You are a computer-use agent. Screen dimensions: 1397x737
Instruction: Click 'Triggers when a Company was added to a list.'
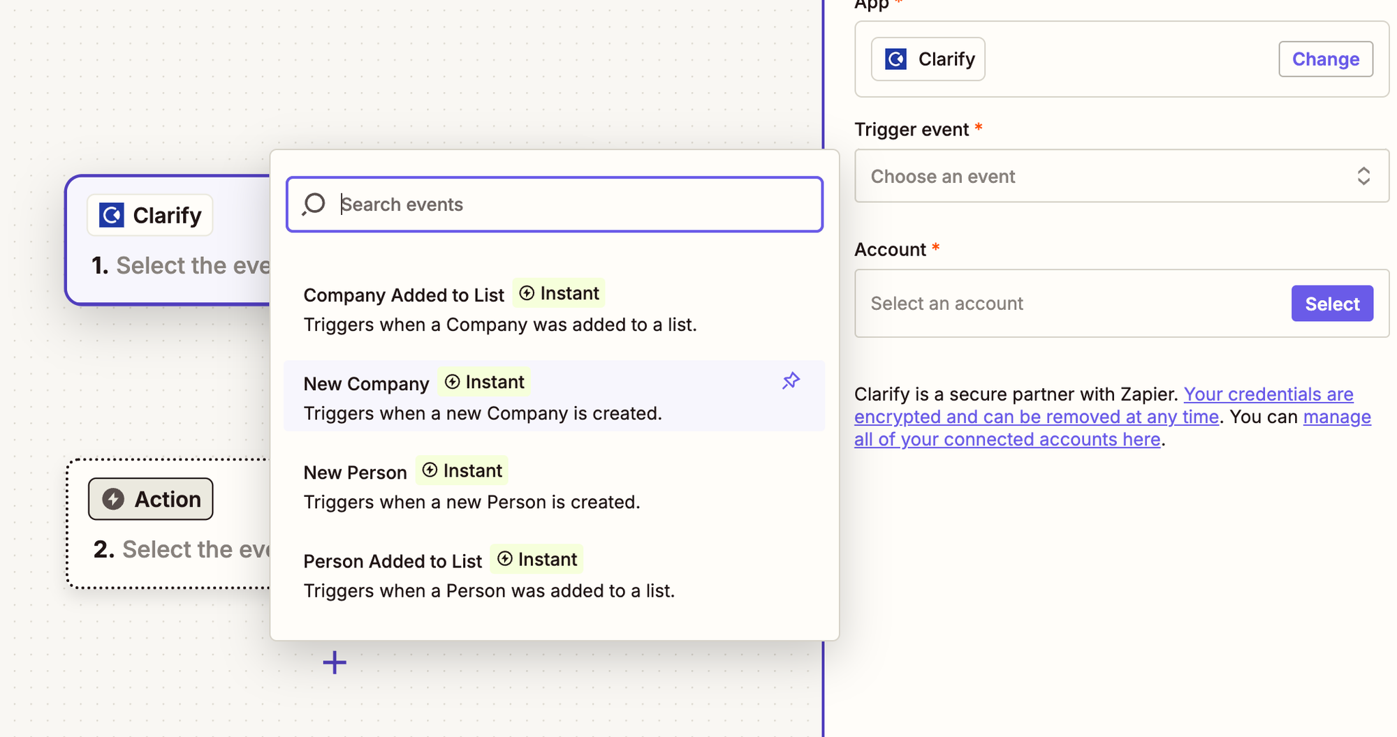click(500, 325)
